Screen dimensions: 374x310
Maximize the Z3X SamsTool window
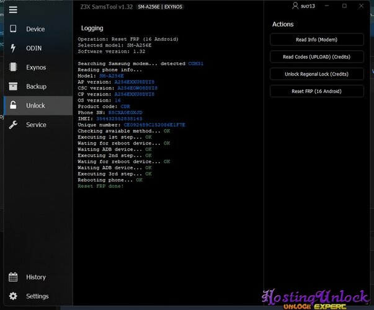pyautogui.click(x=344, y=6)
